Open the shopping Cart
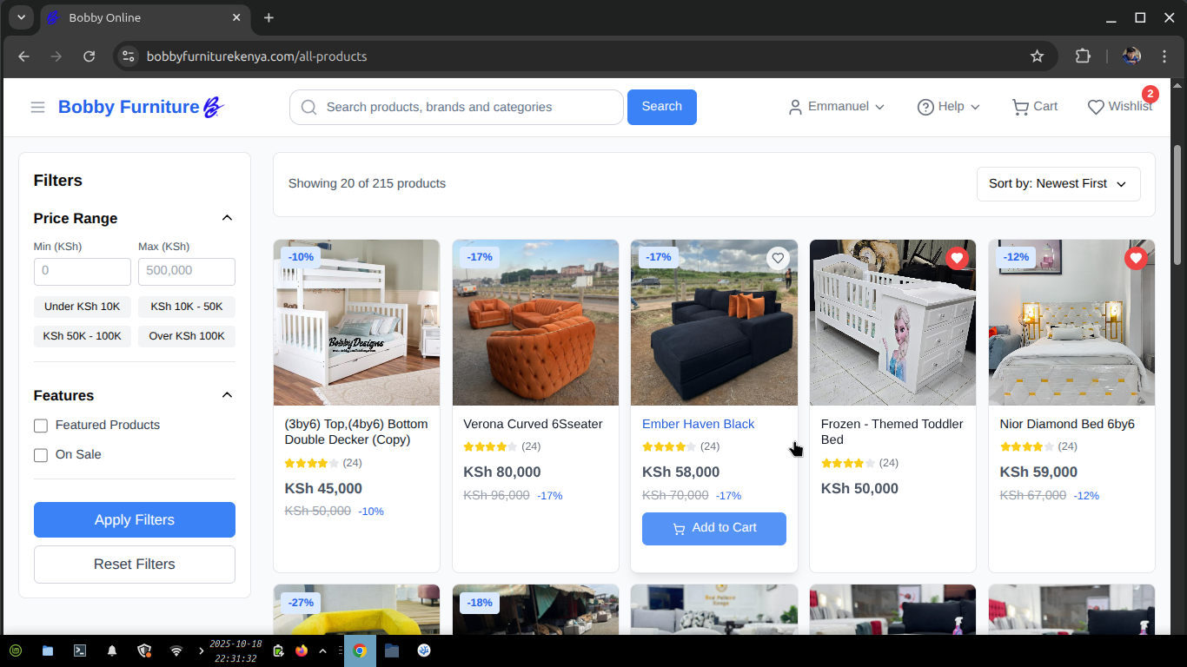 [x=1033, y=106]
